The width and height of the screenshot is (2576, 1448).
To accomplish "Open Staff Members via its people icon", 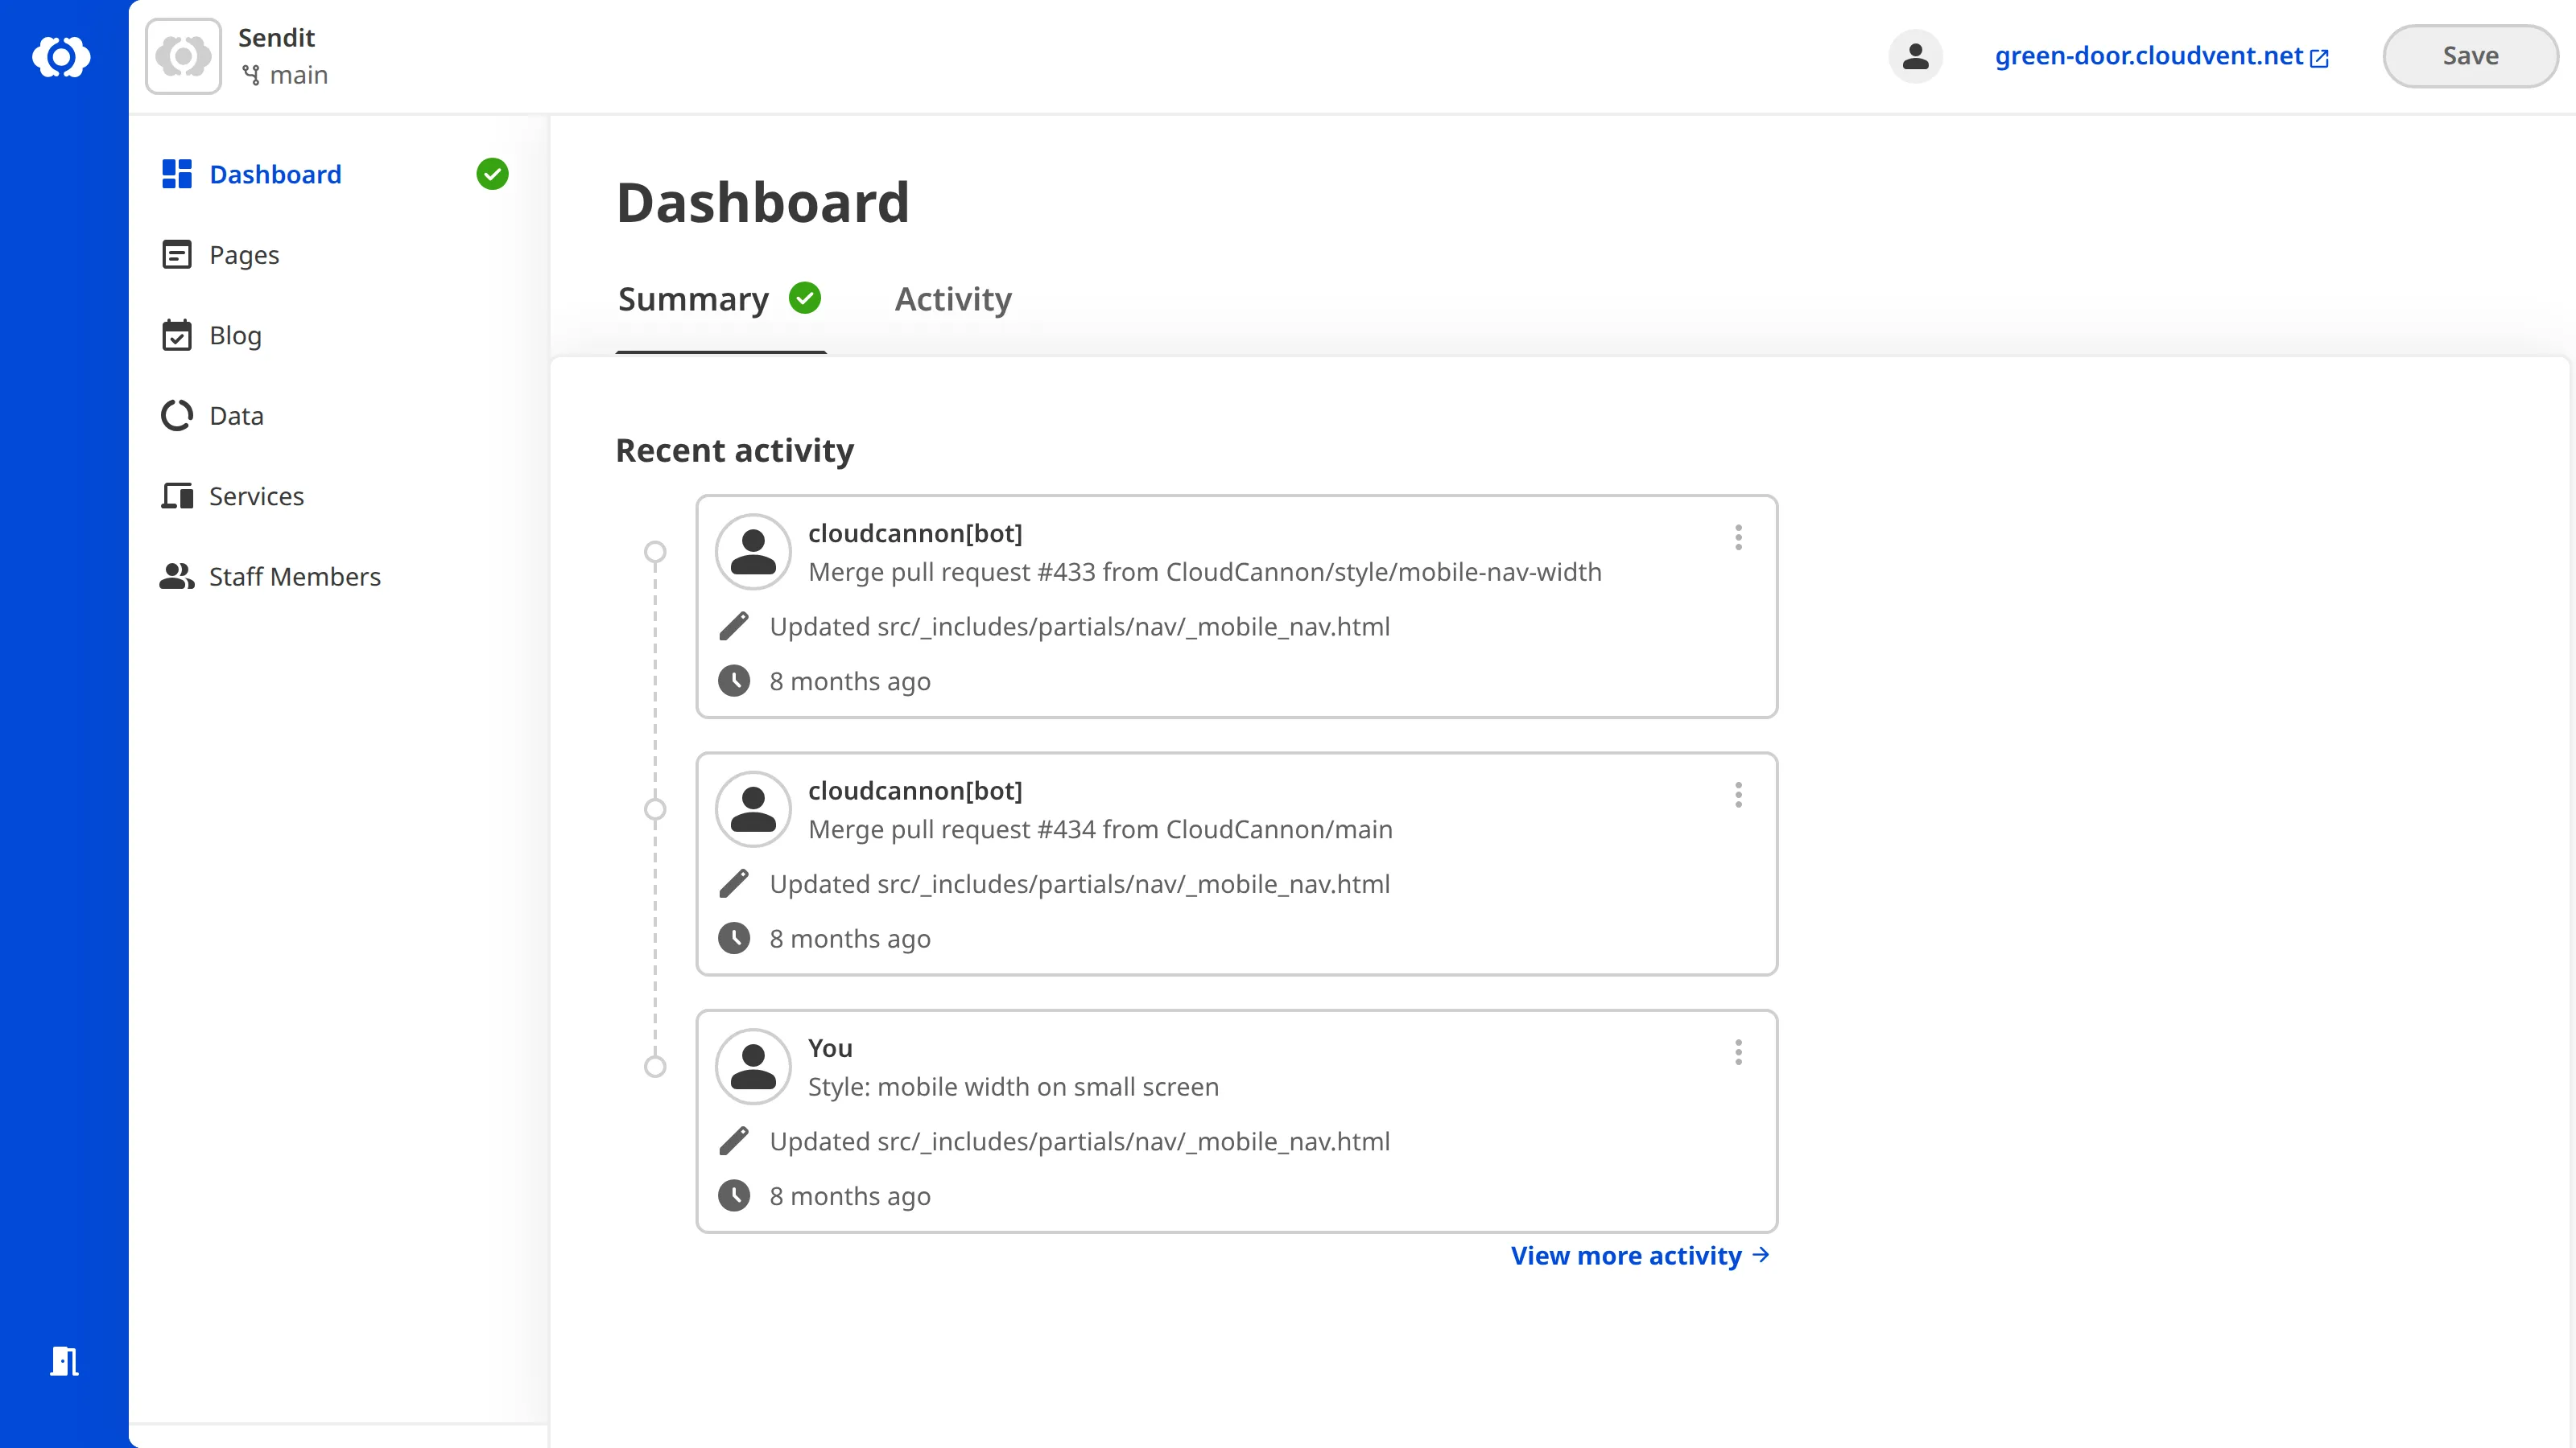I will 176,577.
